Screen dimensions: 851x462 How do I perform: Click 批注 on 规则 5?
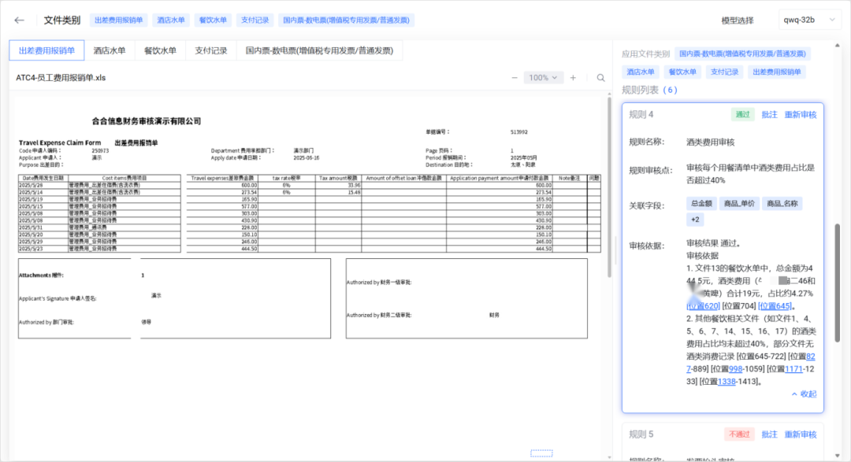(769, 434)
